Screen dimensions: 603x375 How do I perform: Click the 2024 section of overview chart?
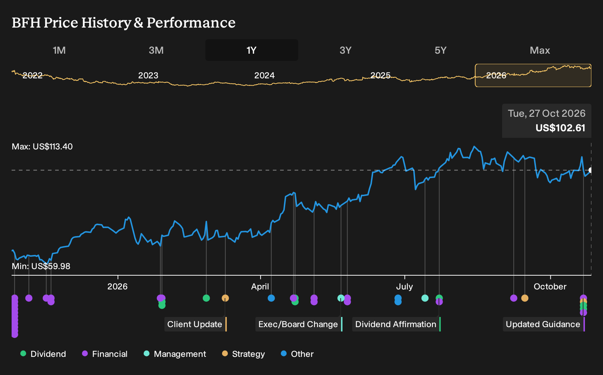(x=264, y=75)
